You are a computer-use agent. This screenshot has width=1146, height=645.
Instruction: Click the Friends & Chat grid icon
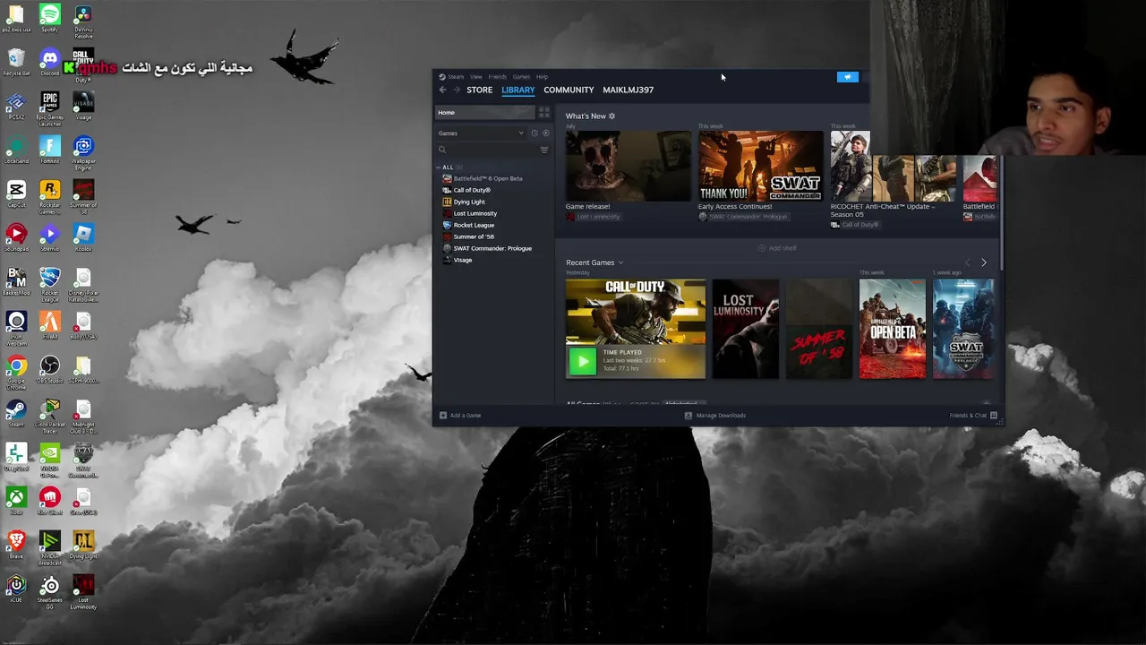(993, 416)
